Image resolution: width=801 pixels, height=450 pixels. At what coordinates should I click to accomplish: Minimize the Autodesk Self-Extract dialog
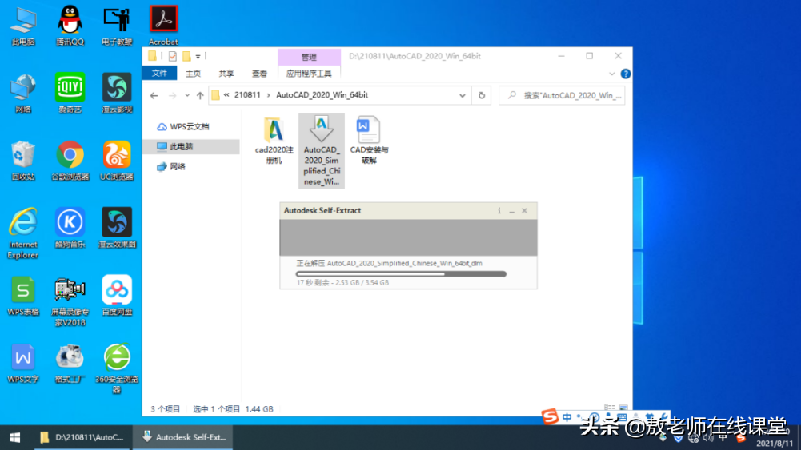pyautogui.click(x=512, y=211)
